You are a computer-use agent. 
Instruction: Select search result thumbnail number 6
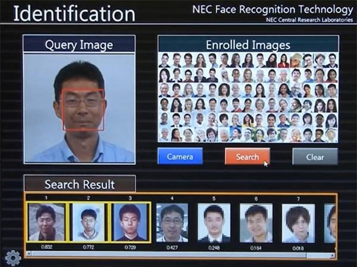(256, 223)
